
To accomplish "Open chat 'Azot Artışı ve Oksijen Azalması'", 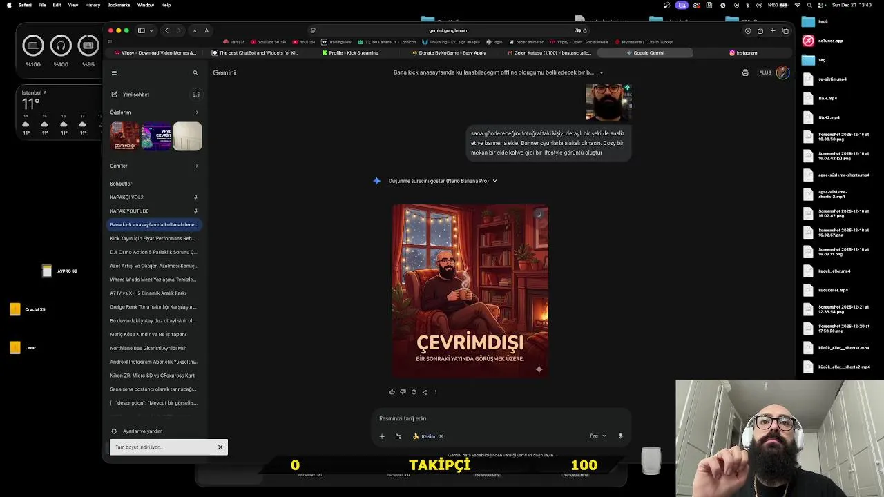I will [x=153, y=266].
